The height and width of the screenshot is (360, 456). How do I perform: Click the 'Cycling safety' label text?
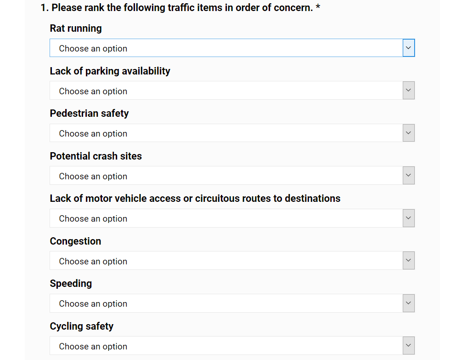pos(82,326)
